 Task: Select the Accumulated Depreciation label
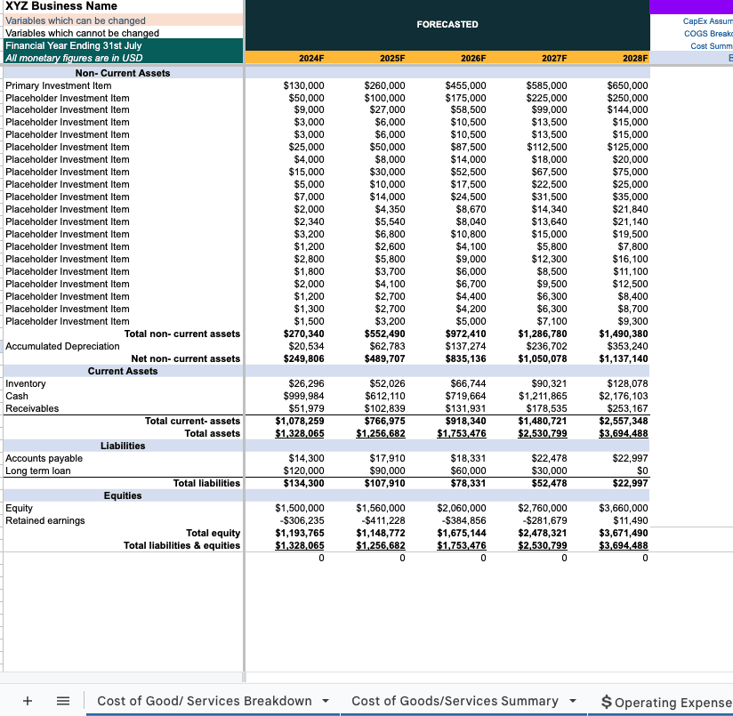(62, 346)
